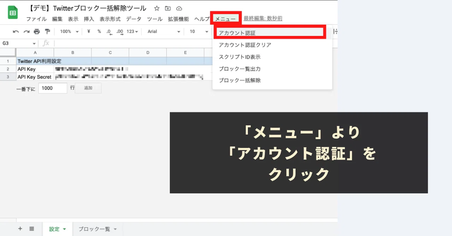This screenshot has height=236, width=452.
Task: Select ブロック一覧出力 menu entry
Action: [x=272, y=69]
